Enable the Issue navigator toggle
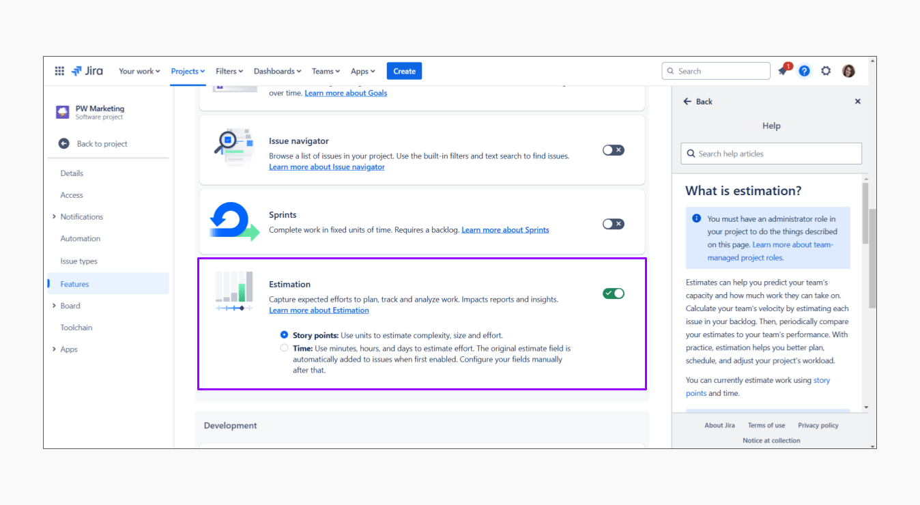This screenshot has height=505, width=920. [613, 150]
